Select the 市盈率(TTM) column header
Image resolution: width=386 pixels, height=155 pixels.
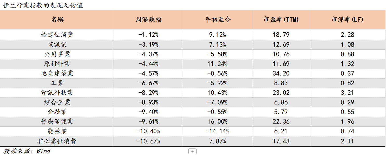tap(281, 20)
